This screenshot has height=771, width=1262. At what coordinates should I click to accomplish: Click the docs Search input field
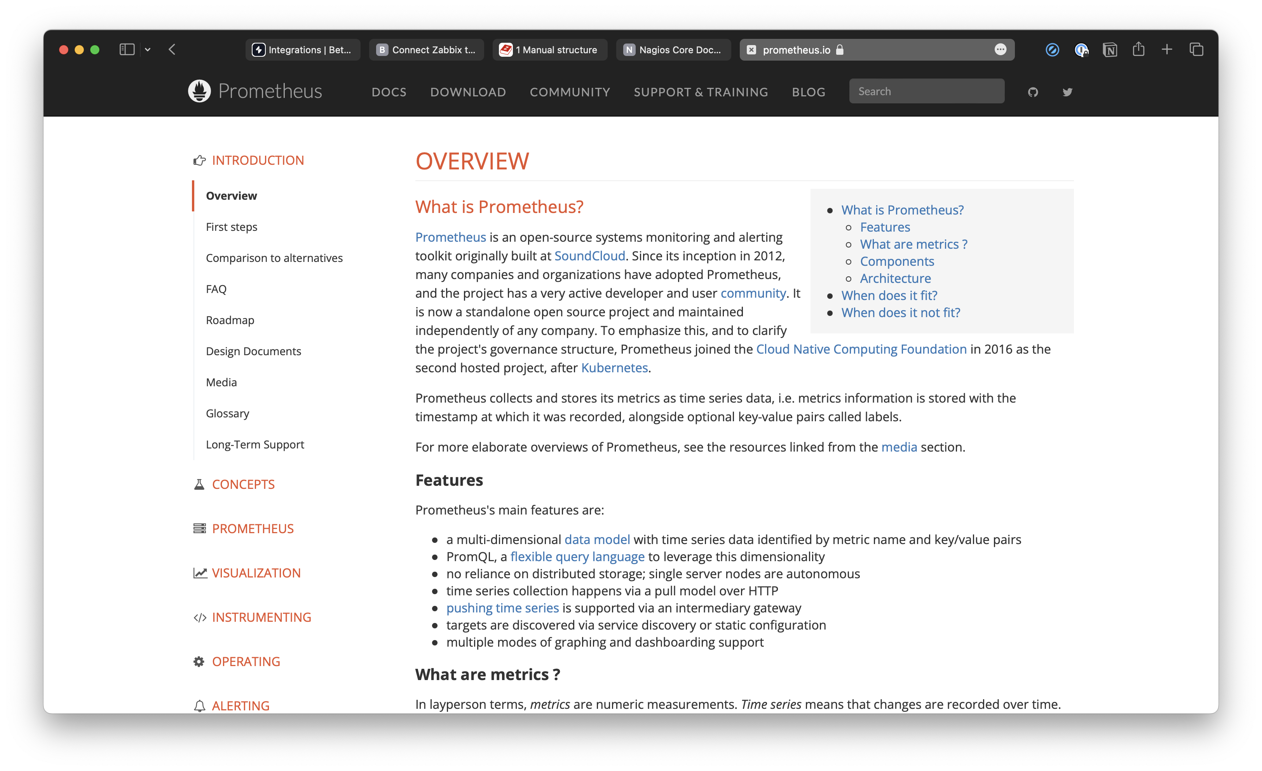pos(926,91)
